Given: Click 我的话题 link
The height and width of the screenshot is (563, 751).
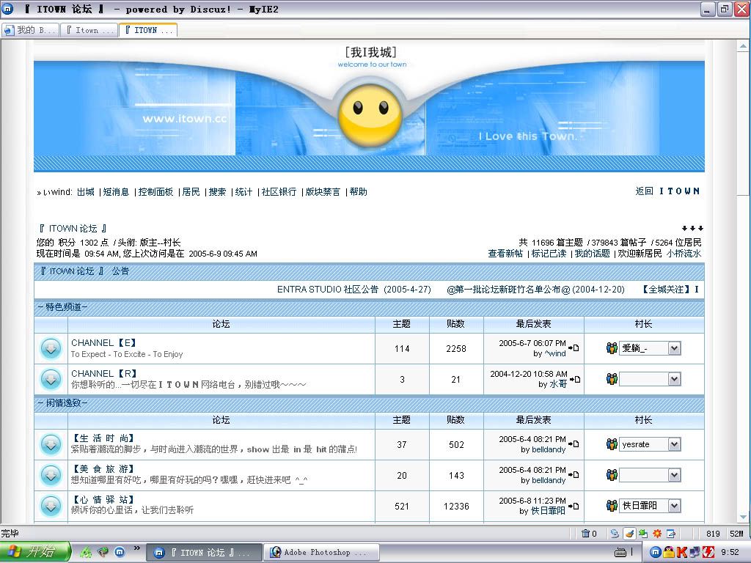Looking at the screenshot, I should [593, 254].
